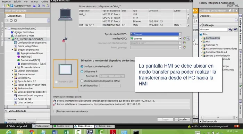Open the command prompt taskbar icon
Image resolution: width=243 pixels, height=134 pixels.
[136, 132]
